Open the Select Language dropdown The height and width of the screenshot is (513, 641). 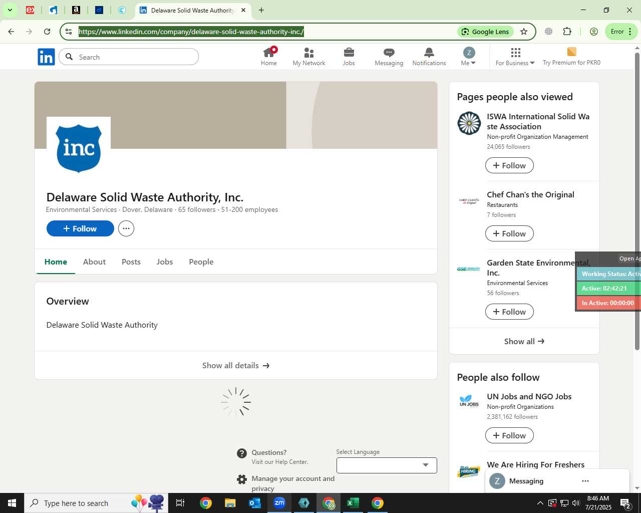pos(387,465)
